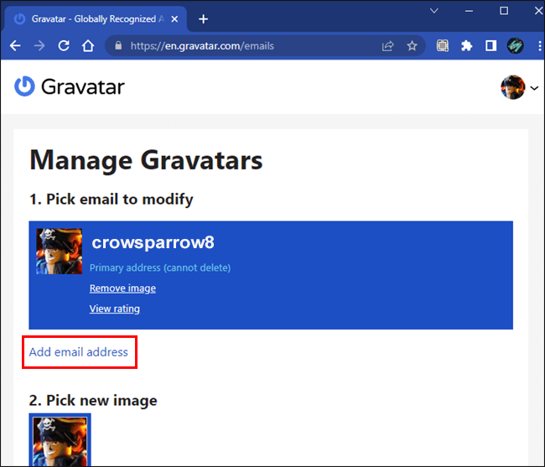Click Primary address (cannot delete) text
Image resolution: width=545 pixels, height=467 pixels.
pyautogui.click(x=160, y=267)
